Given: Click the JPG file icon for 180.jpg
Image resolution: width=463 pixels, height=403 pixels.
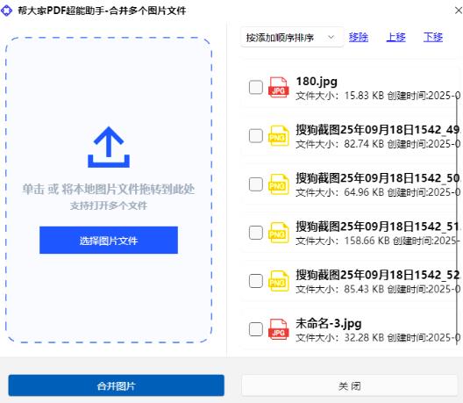Looking at the screenshot, I should tap(278, 87).
